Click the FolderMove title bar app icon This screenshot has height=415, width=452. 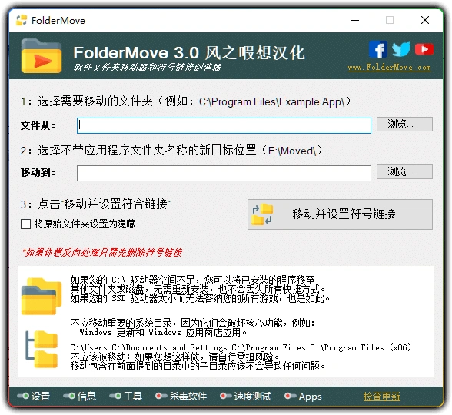[x=22, y=20]
